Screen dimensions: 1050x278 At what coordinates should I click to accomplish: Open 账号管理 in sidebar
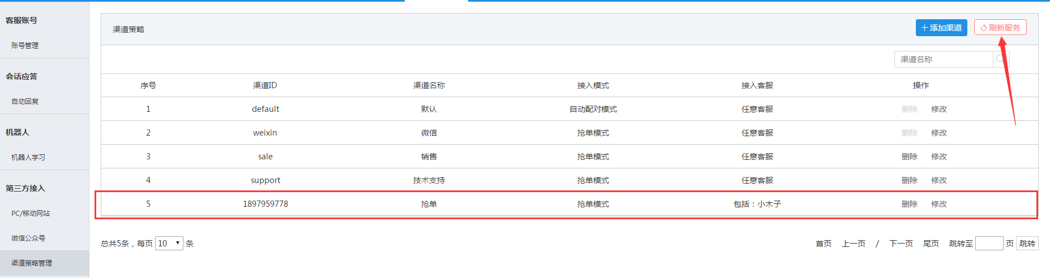pyautogui.click(x=25, y=46)
